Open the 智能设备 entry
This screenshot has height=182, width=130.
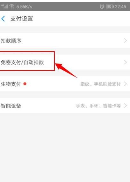tap(65, 106)
